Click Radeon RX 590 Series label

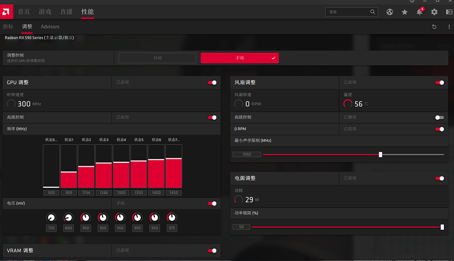pos(39,37)
